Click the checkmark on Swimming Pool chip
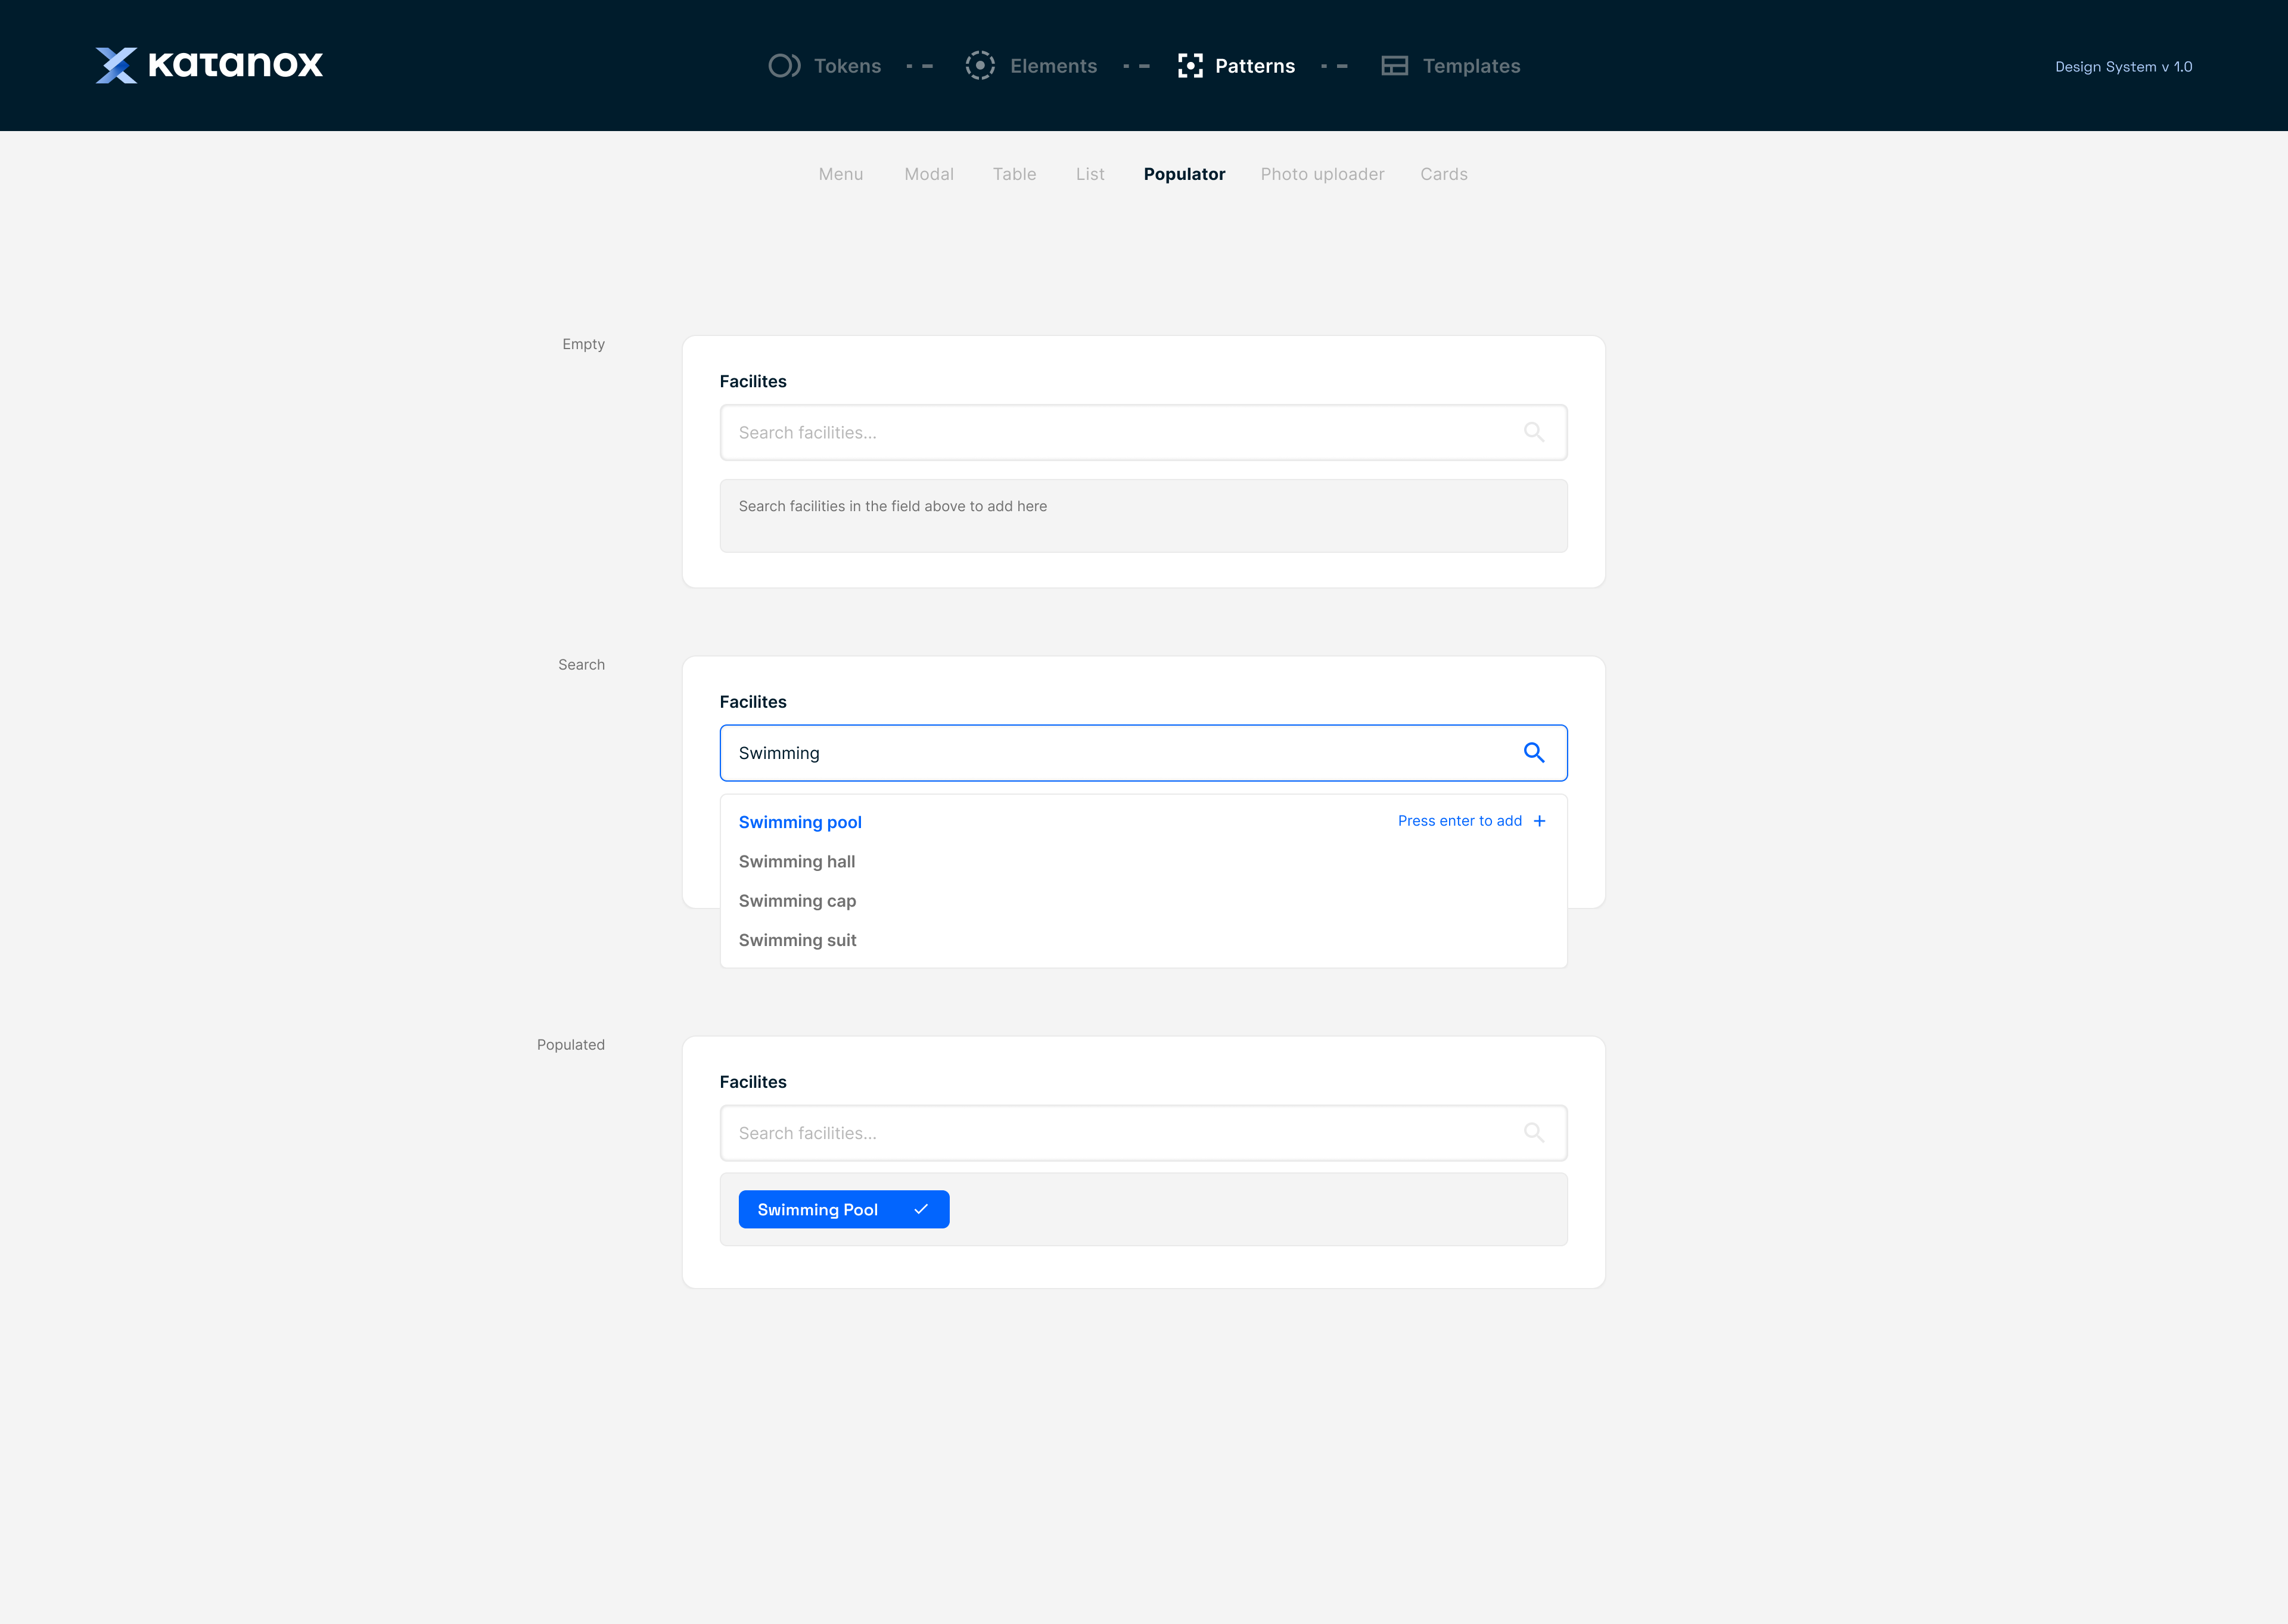Viewport: 2288px width, 1624px height. coord(921,1209)
